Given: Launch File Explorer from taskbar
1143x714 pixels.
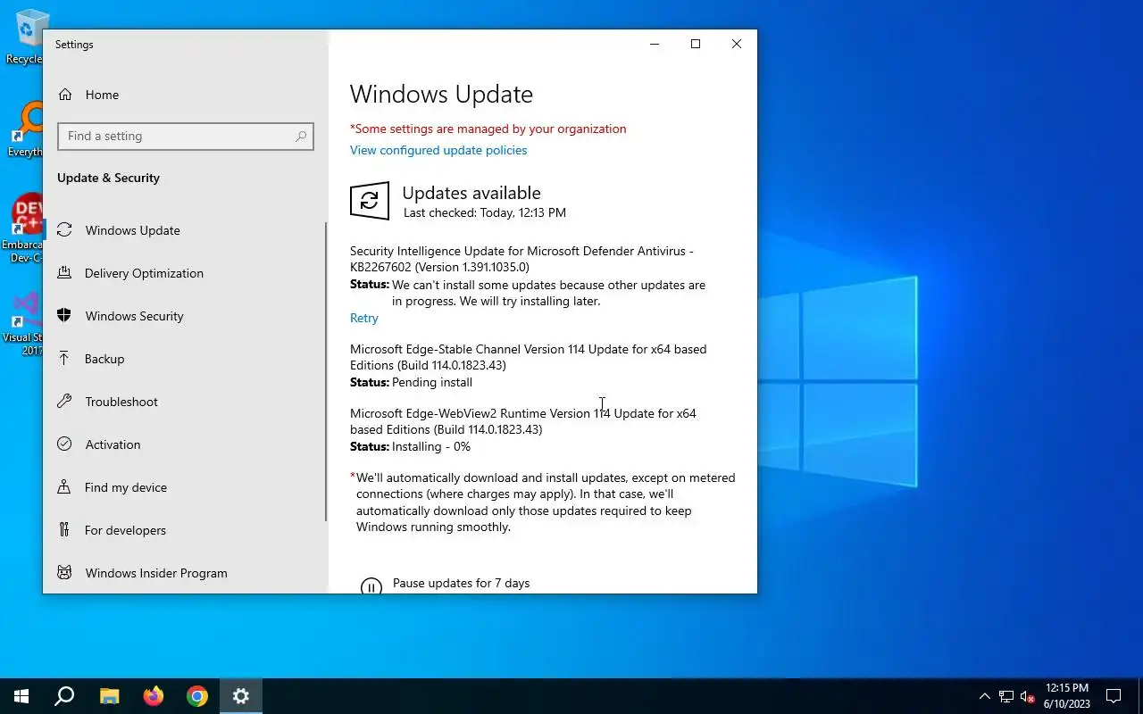Looking at the screenshot, I should [x=109, y=696].
